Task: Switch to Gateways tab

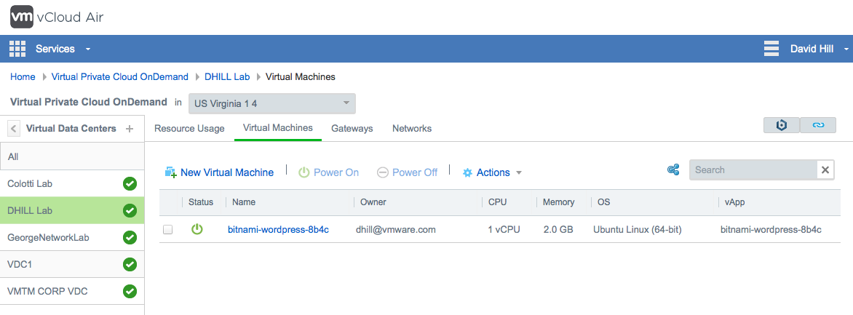Action: tap(352, 128)
